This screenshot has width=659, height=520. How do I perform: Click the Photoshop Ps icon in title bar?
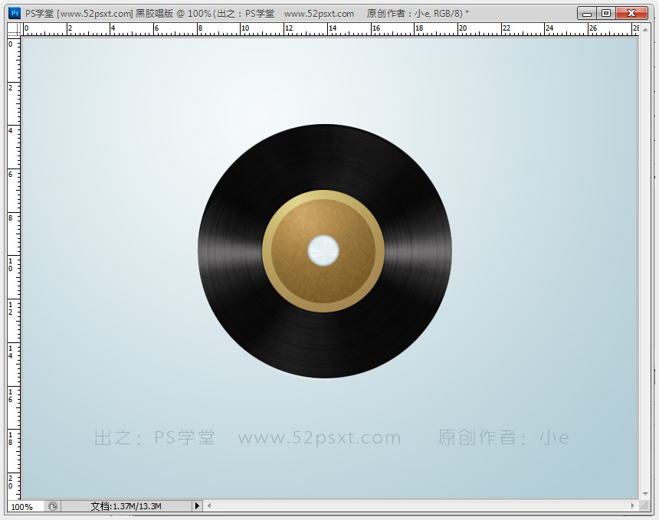pos(15,13)
